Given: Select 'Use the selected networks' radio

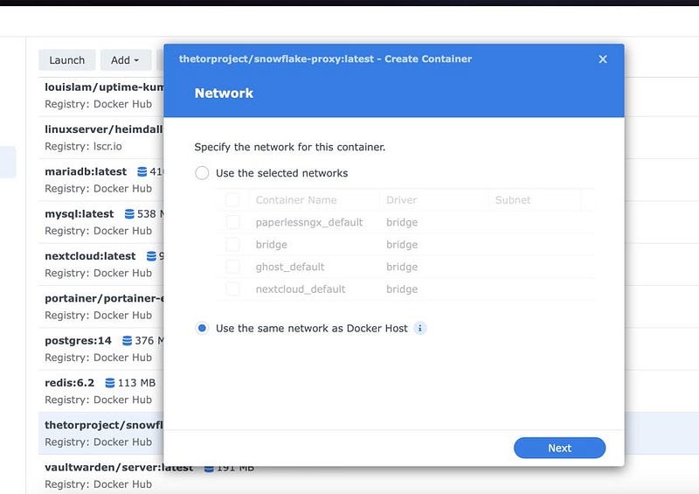Looking at the screenshot, I should coord(202,173).
